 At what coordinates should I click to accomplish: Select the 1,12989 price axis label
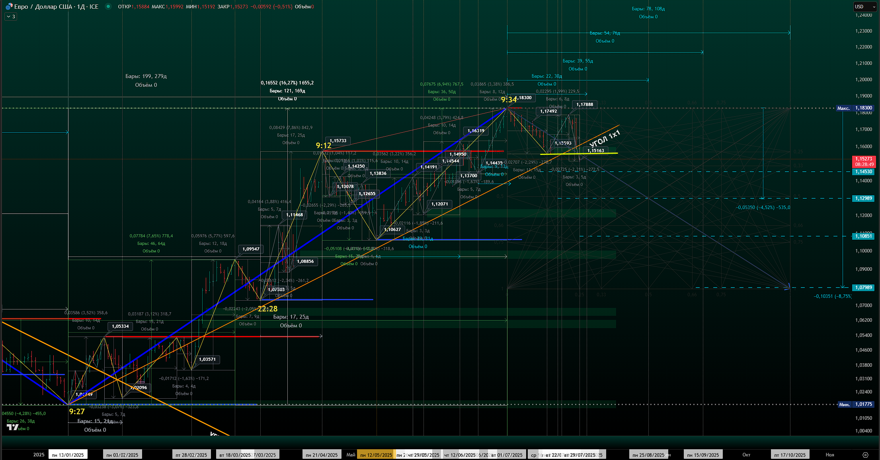pyautogui.click(x=863, y=198)
